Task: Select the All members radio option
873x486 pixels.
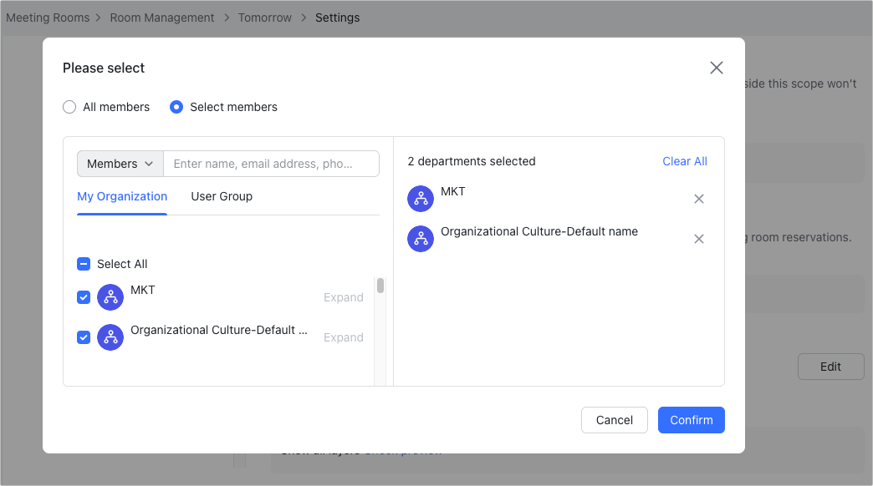Action: 69,107
